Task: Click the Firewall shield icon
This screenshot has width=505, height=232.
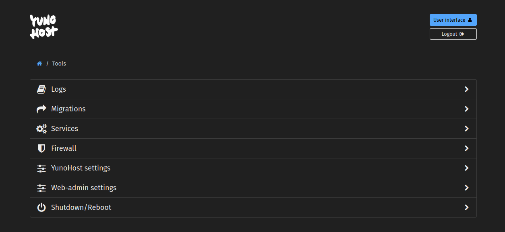Action: point(41,148)
